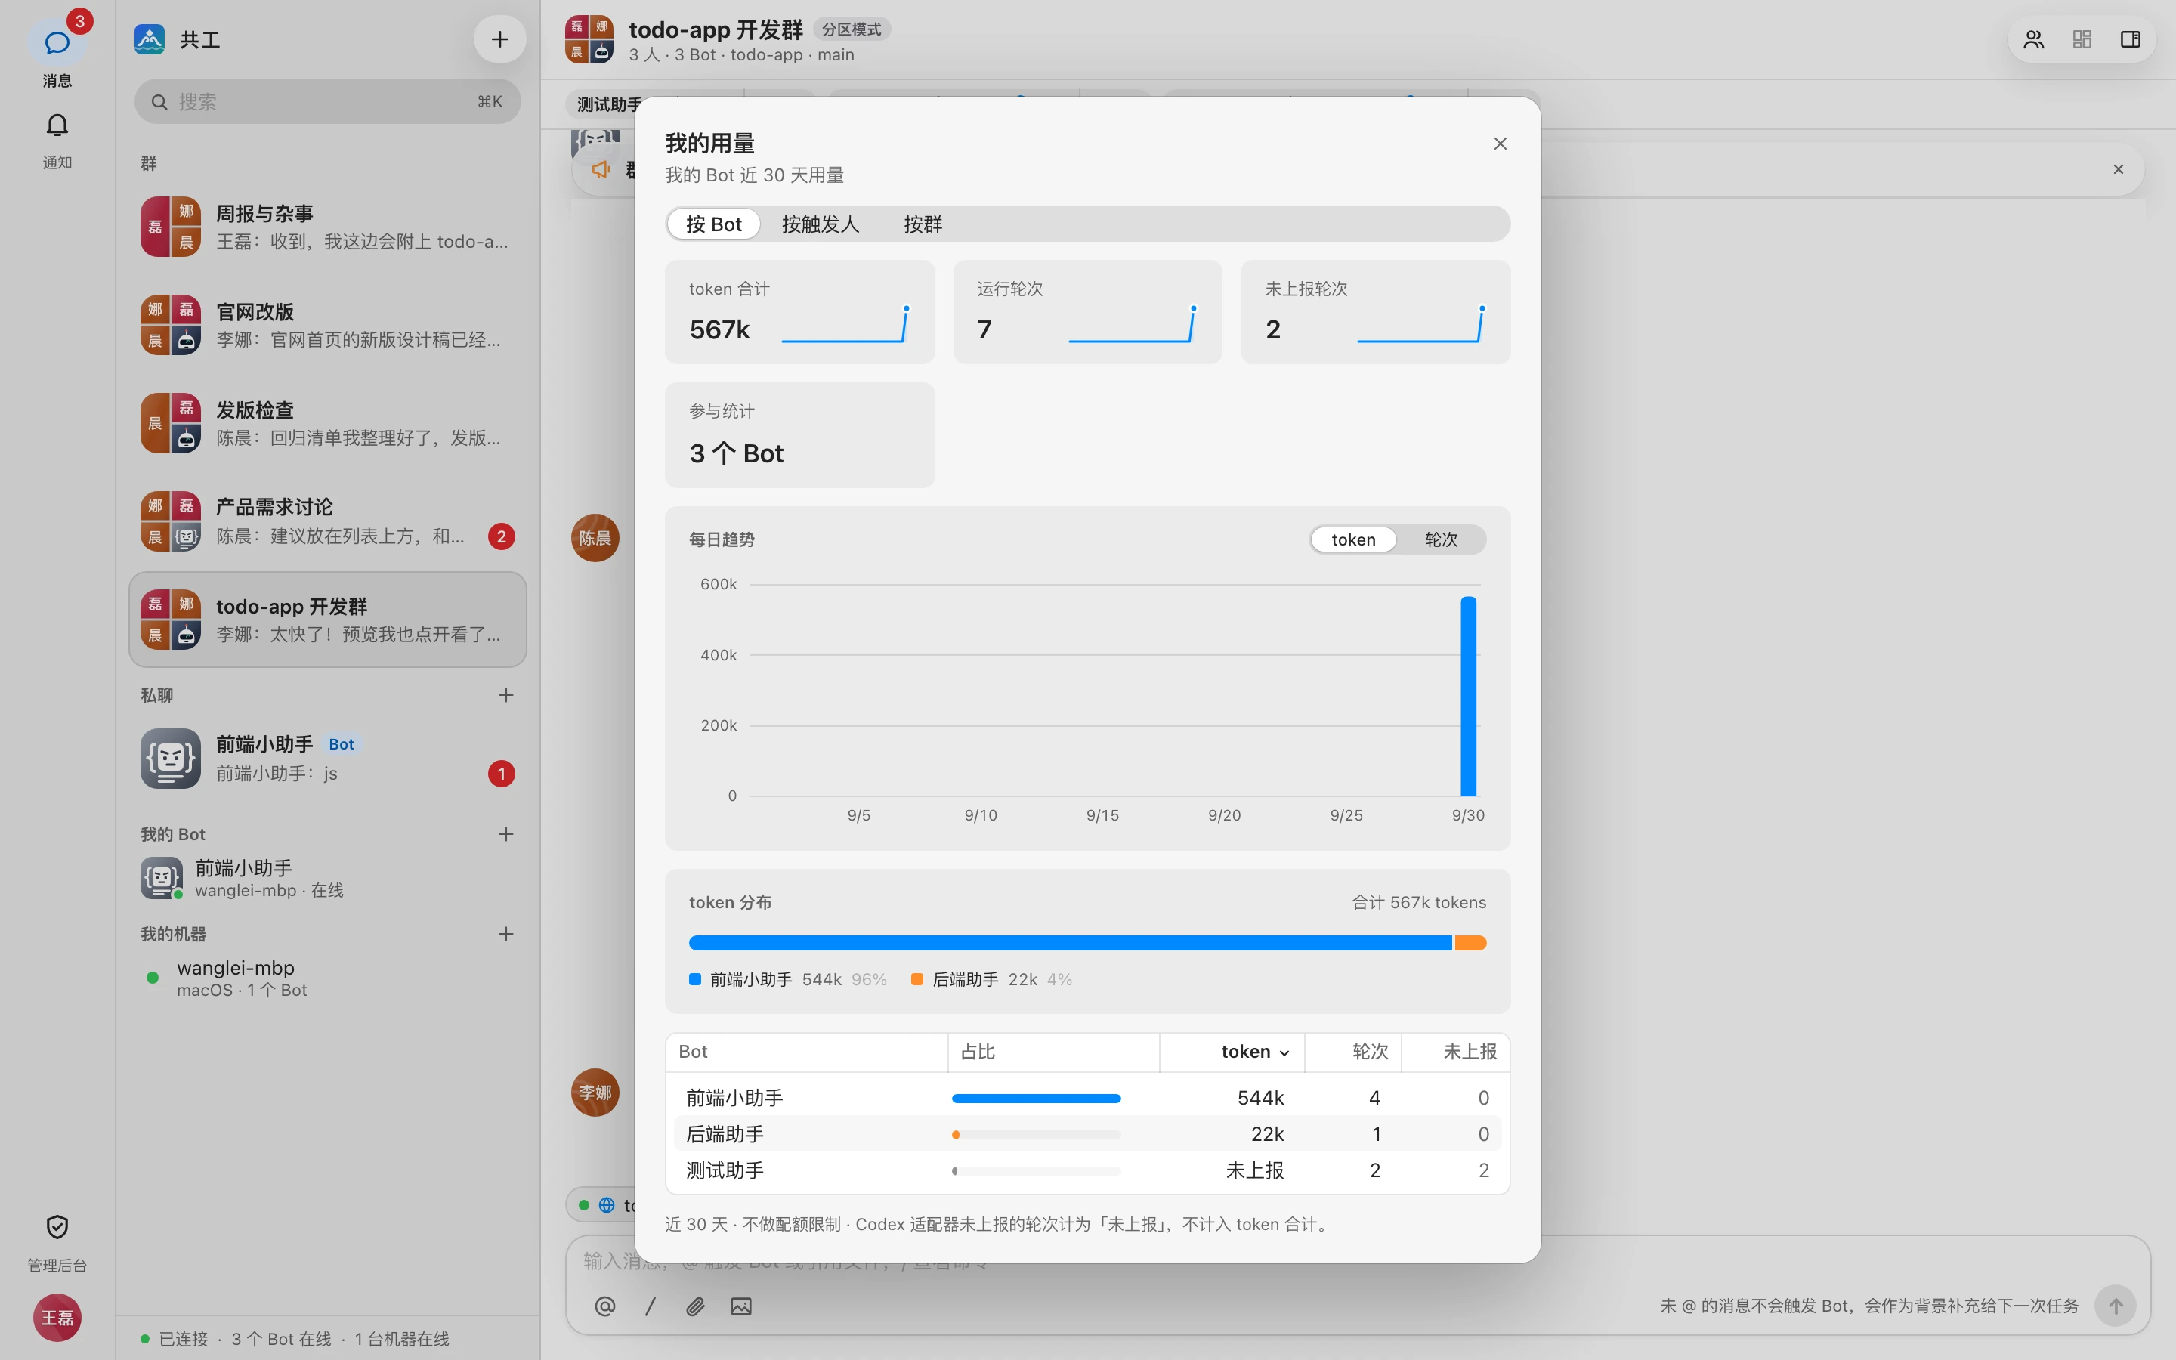Open 管理后台 shield icon
The width and height of the screenshot is (2176, 1360).
[x=57, y=1227]
